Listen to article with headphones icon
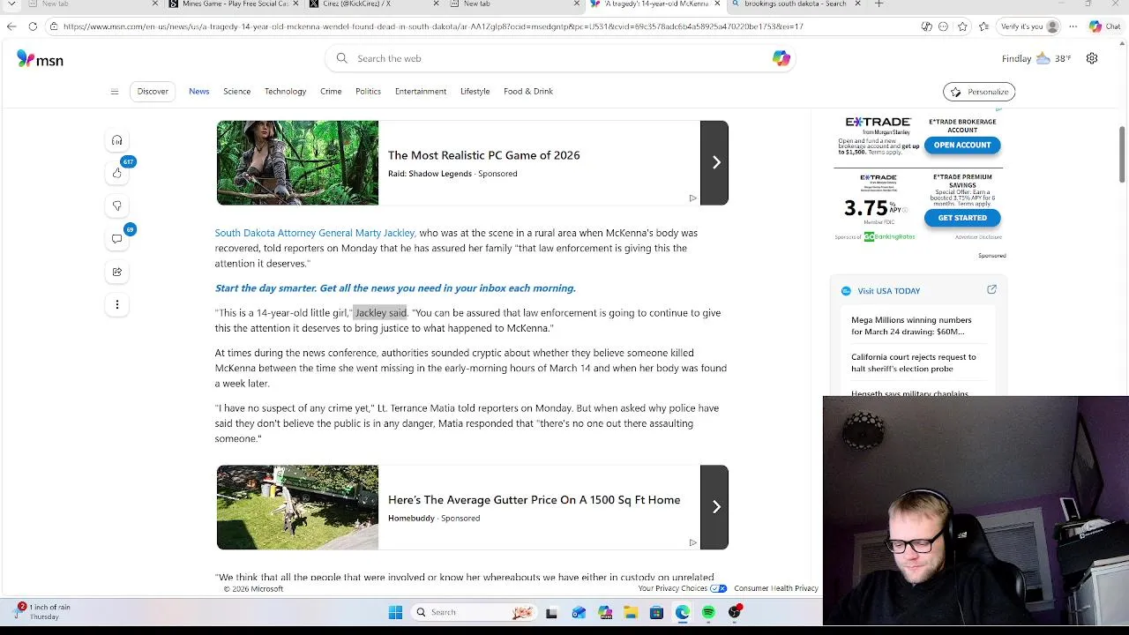This screenshot has width=1129, height=635. click(x=117, y=140)
